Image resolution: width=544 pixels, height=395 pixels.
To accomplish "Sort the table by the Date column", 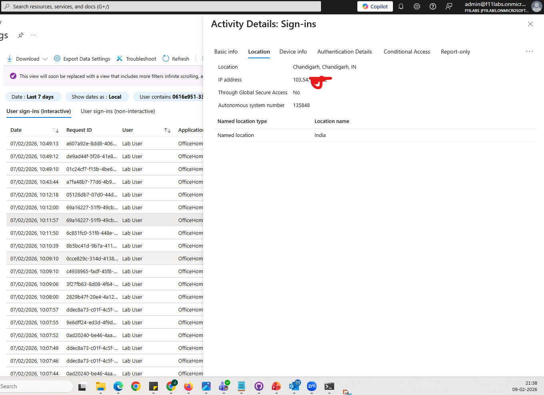I will pyautogui.click(x=56, y=130).
